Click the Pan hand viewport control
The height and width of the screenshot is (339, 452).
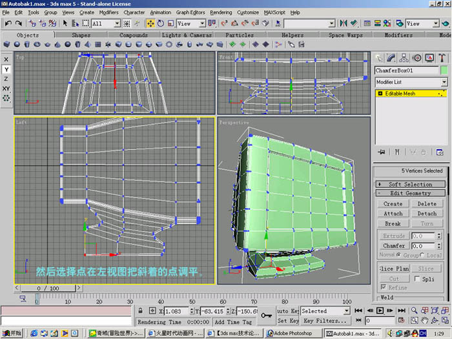[x=424, y=320]
